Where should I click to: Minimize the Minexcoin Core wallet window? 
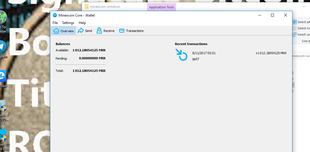[x=260, y=15]
